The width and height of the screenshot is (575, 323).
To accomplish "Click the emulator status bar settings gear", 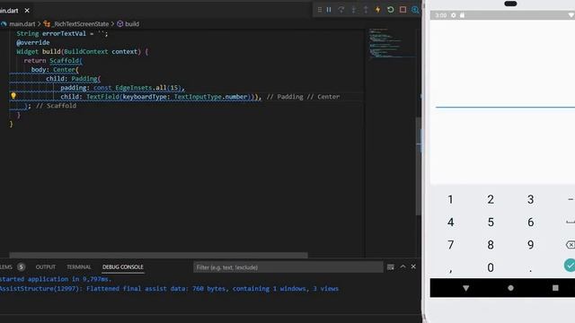I will [454, 15].
